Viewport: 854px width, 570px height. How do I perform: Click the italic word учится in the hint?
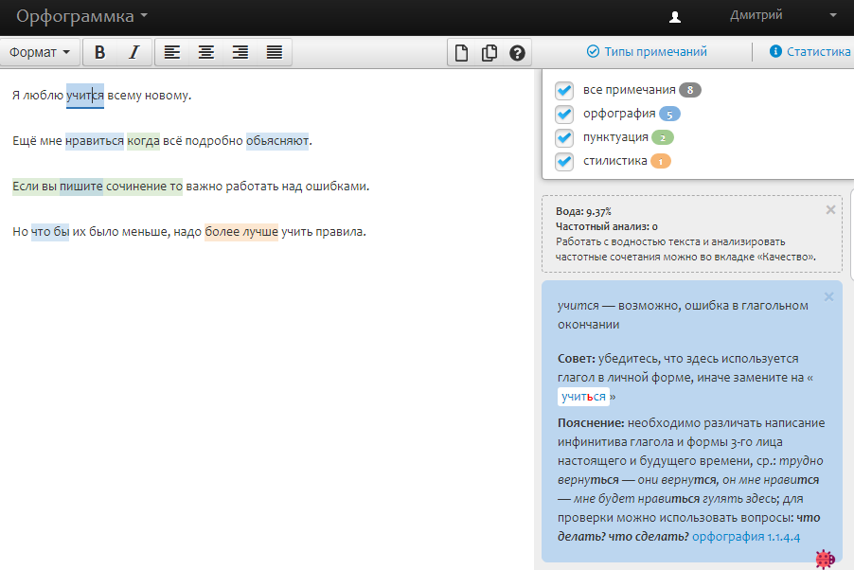coord(578,306)
